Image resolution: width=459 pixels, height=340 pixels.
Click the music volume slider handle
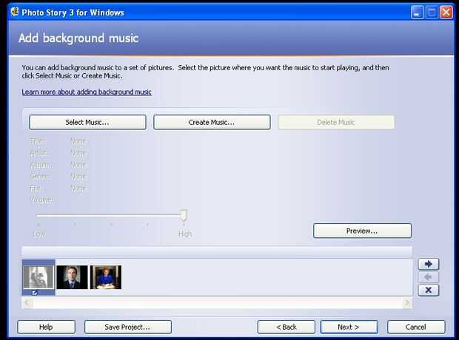tap(184, 215)
